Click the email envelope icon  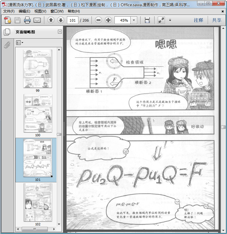pos(37,20)
